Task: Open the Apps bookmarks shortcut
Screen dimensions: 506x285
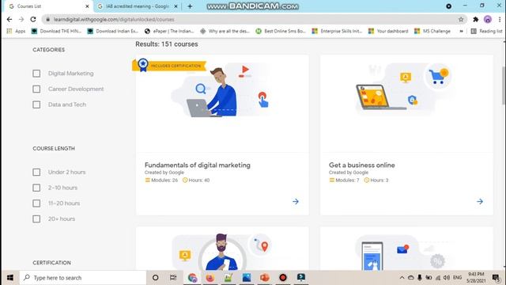Action: (x=16, y=31)
